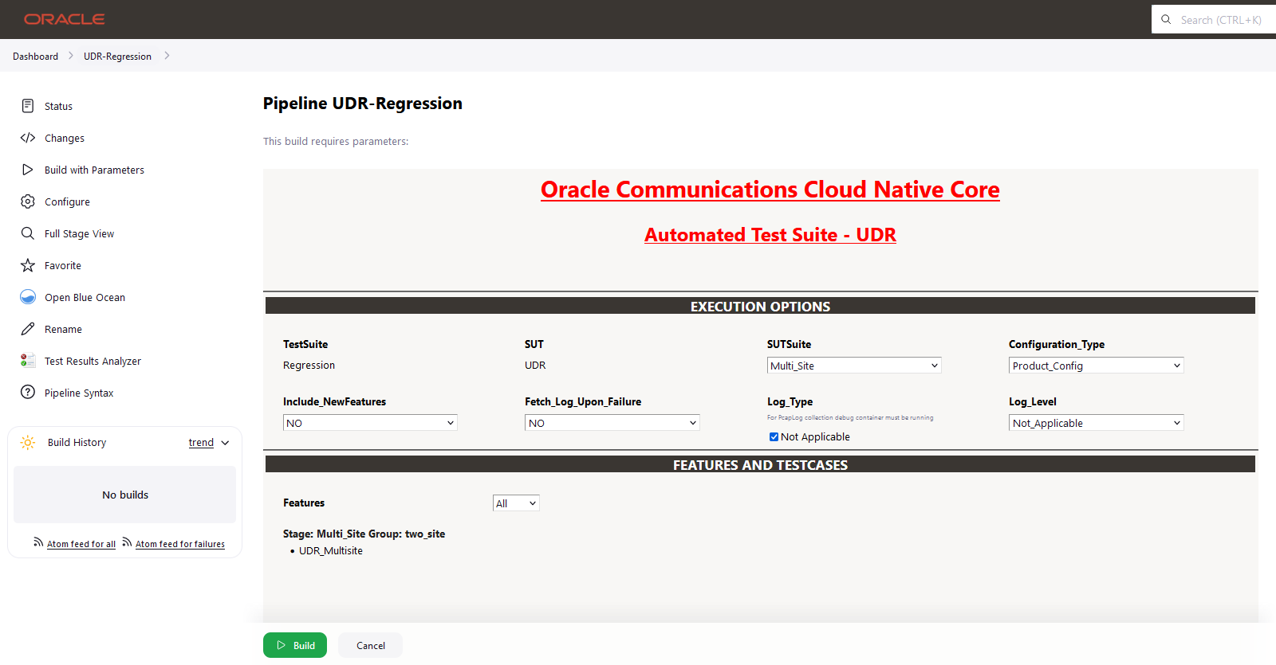Click the UDR_Multisite list entry
The image size is (1276, 665).
click(330, 551)
